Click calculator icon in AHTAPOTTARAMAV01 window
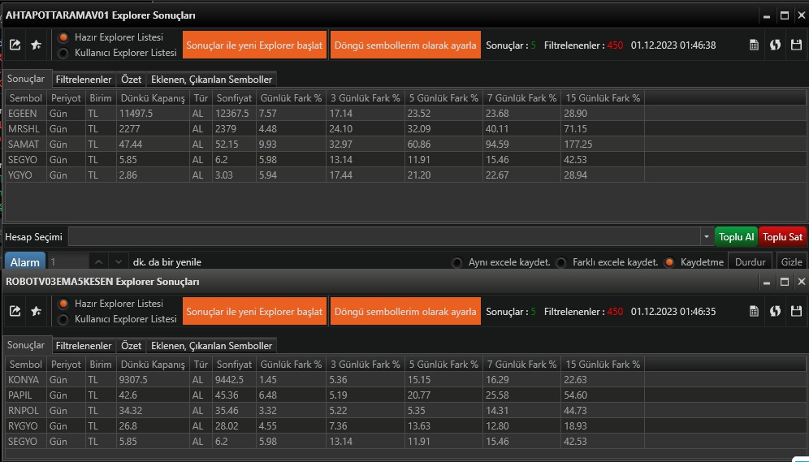This screenshot has width=809, height=462. (x=754, y=45)
